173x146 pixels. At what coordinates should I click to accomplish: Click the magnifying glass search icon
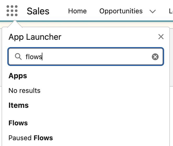point(18,57)
